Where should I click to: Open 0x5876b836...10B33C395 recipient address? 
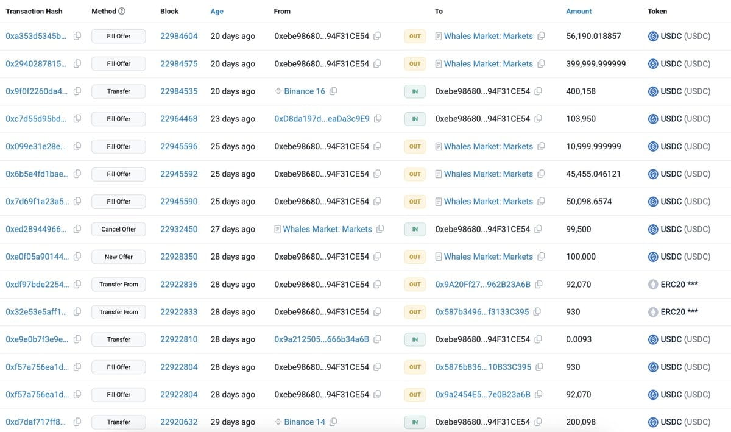point(483,367)
